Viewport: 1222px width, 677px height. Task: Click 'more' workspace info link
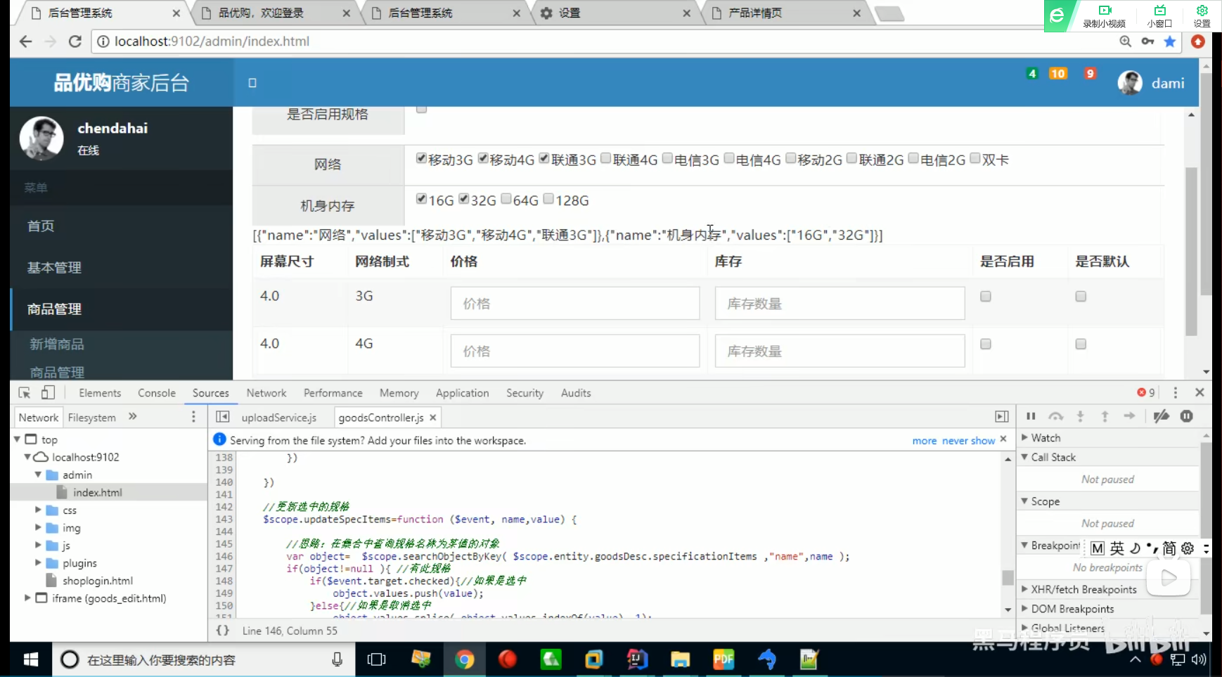925,441
